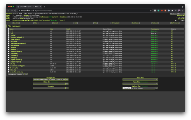
Task: Check the plugins folder checkbox
Action: click(x=9, y=47)
